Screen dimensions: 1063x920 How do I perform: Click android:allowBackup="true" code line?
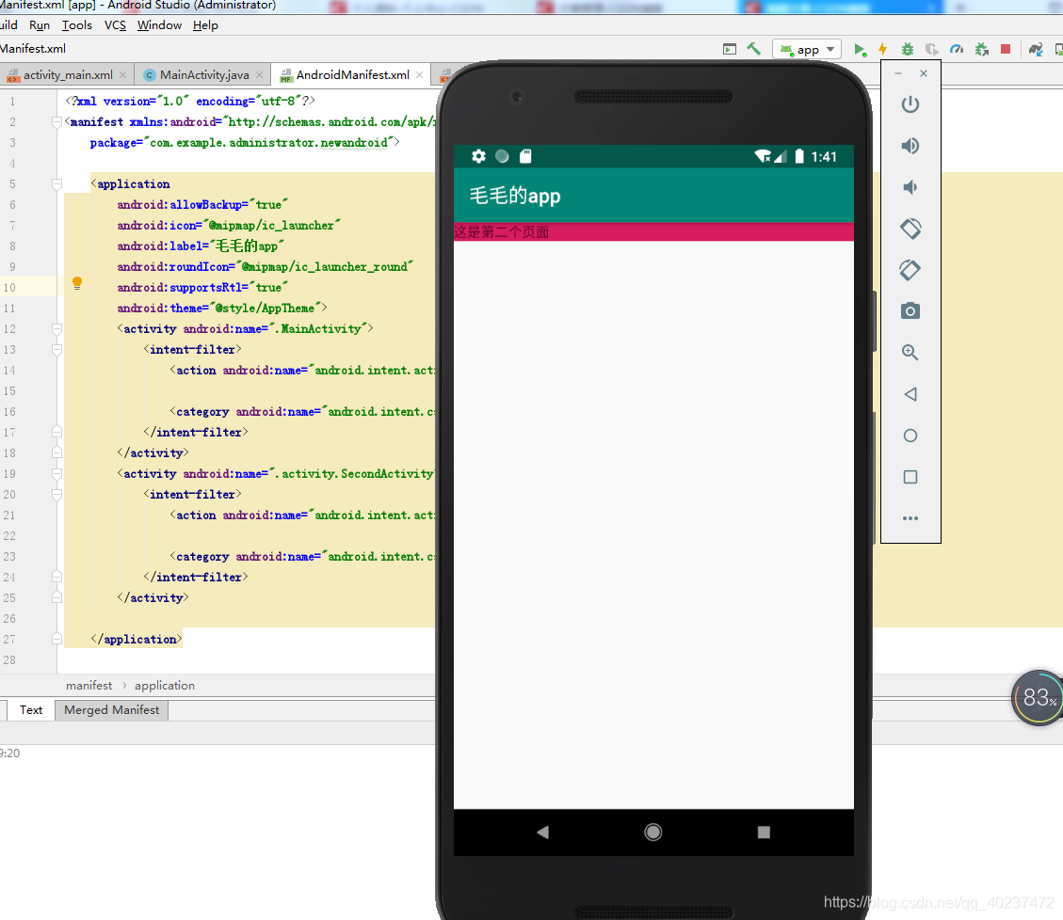tap(202, 204)
